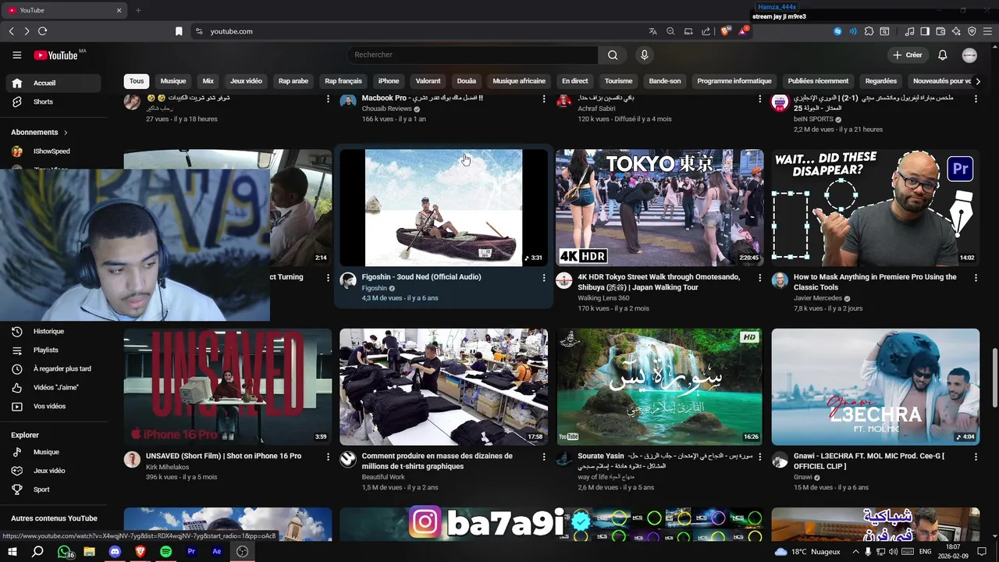Select the Tous filter chip
This screenshot has width=999, height=562.
coord(137,81)
